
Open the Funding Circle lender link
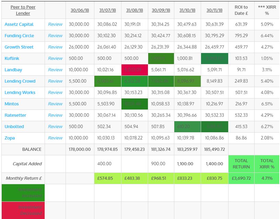[19, 36]
